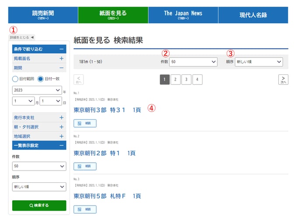The width and height of the screenshot is (301, 216).
Task: Expand 掲載面名 with the plus icon
Action: [x=61, y=59]
